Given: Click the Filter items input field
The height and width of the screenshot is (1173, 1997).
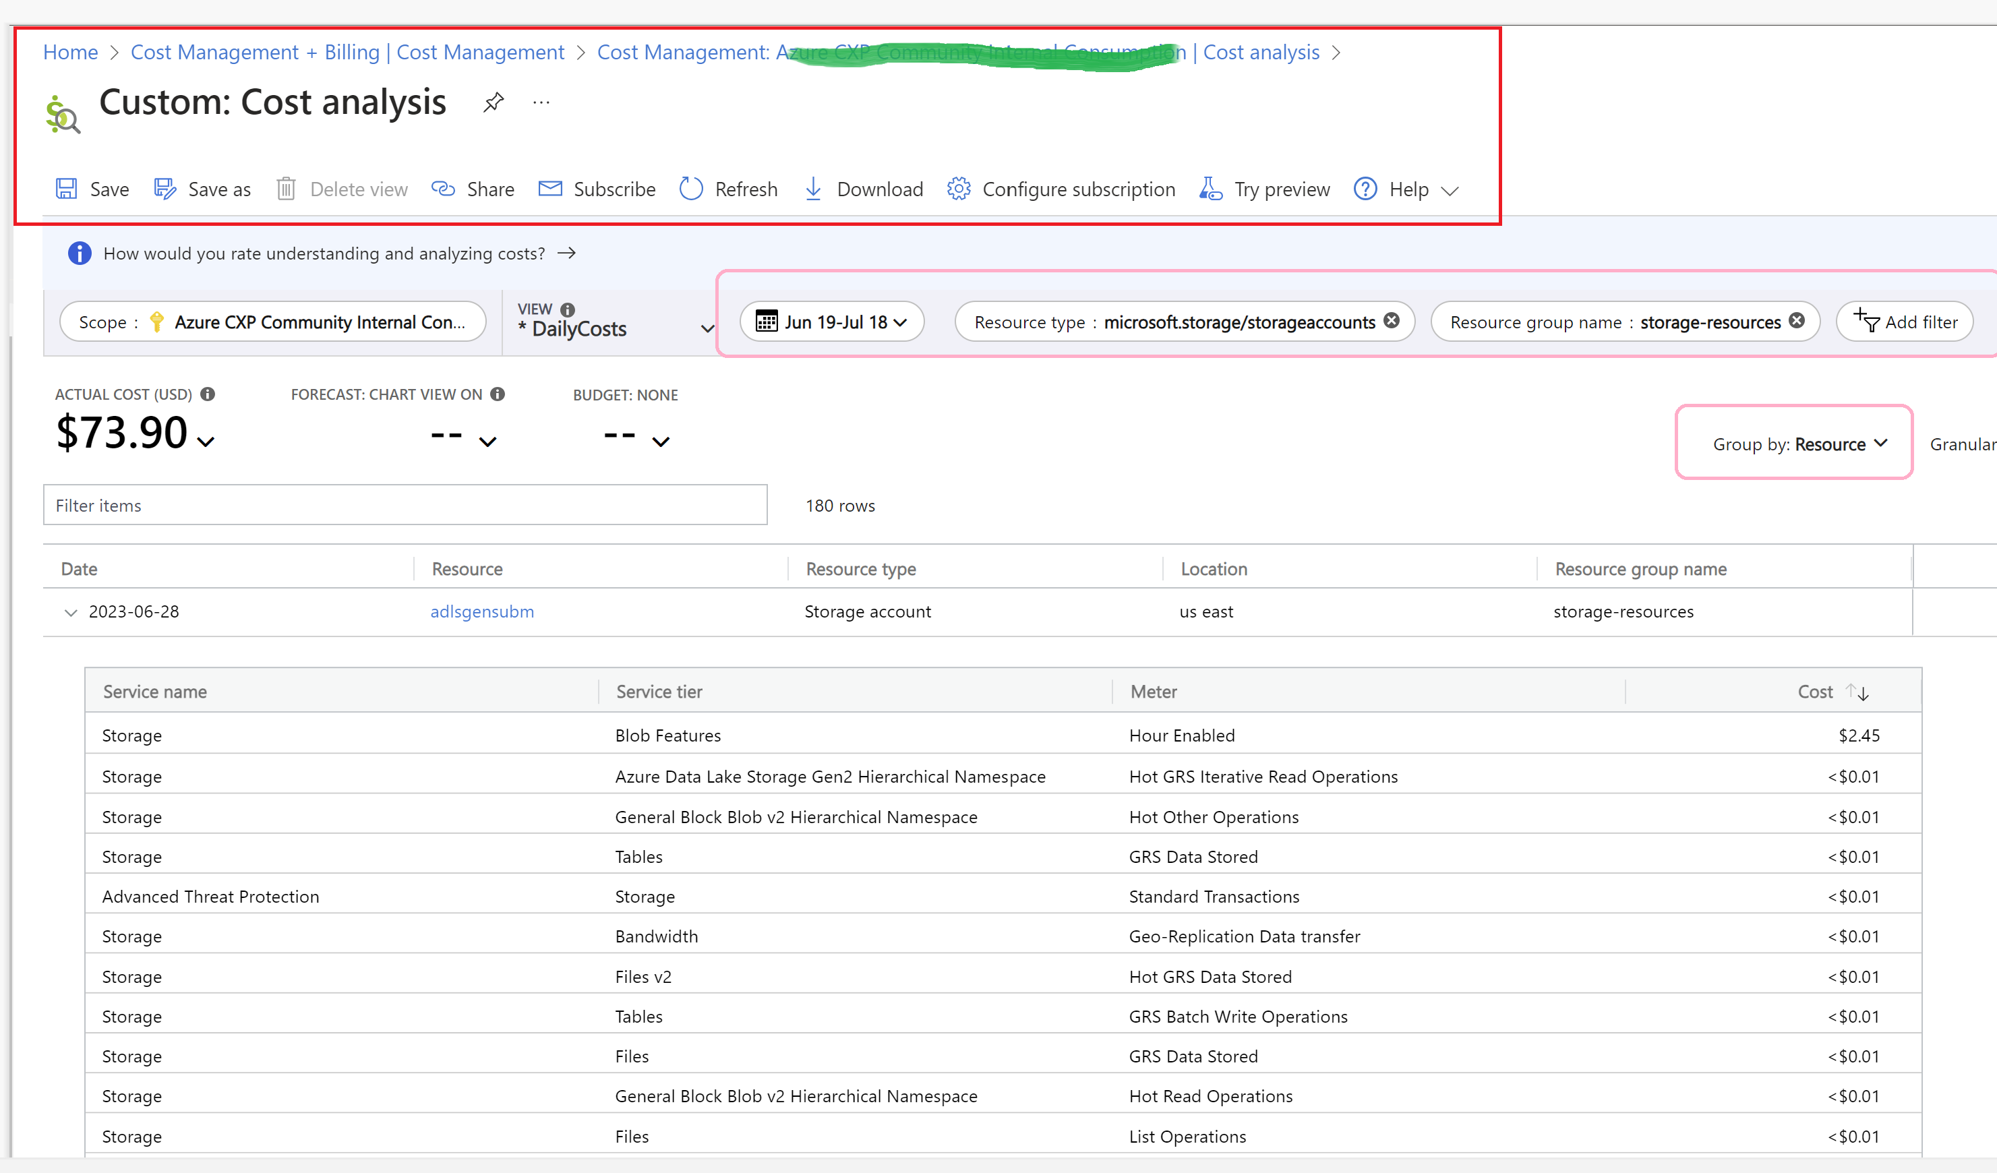Looking at the screenshot, I should click(405, 505).
